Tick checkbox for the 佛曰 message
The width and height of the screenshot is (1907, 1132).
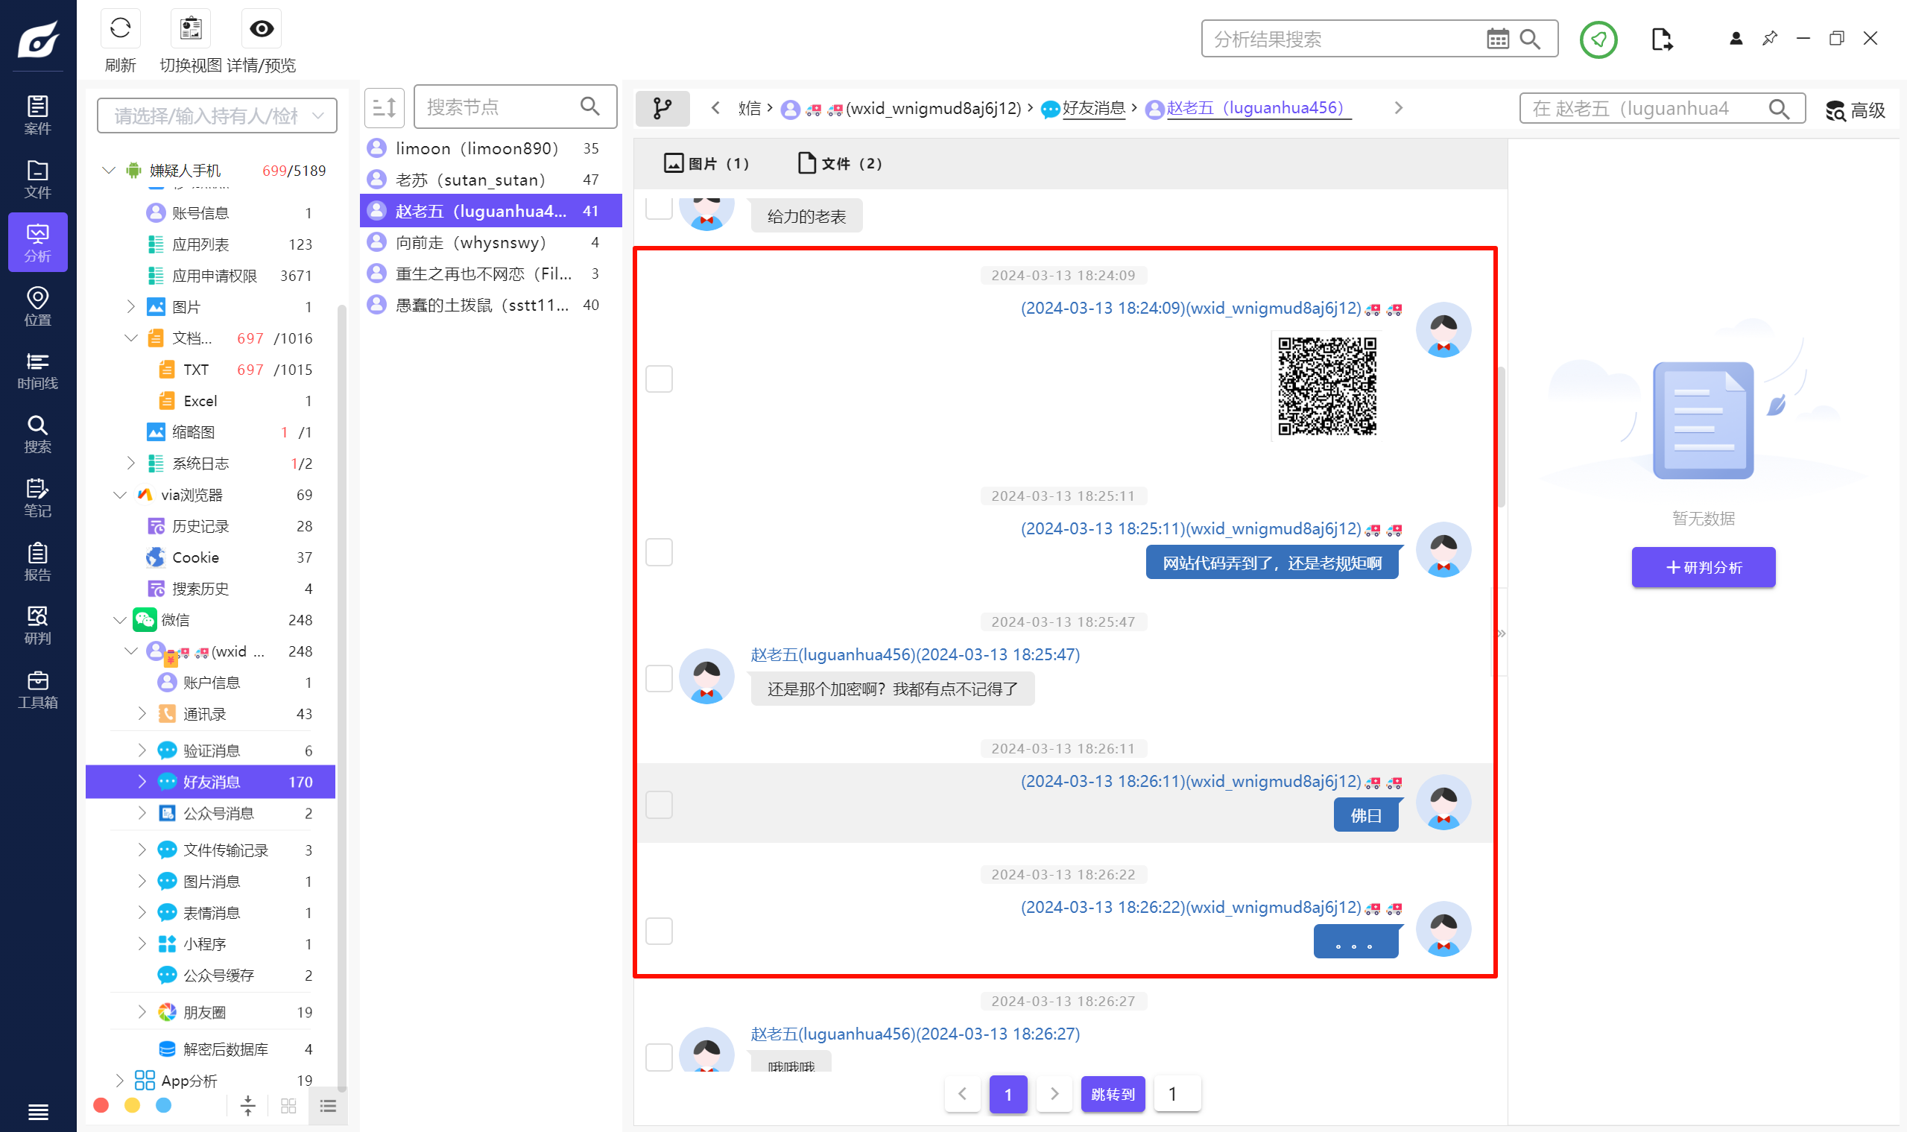coord(658,805)
